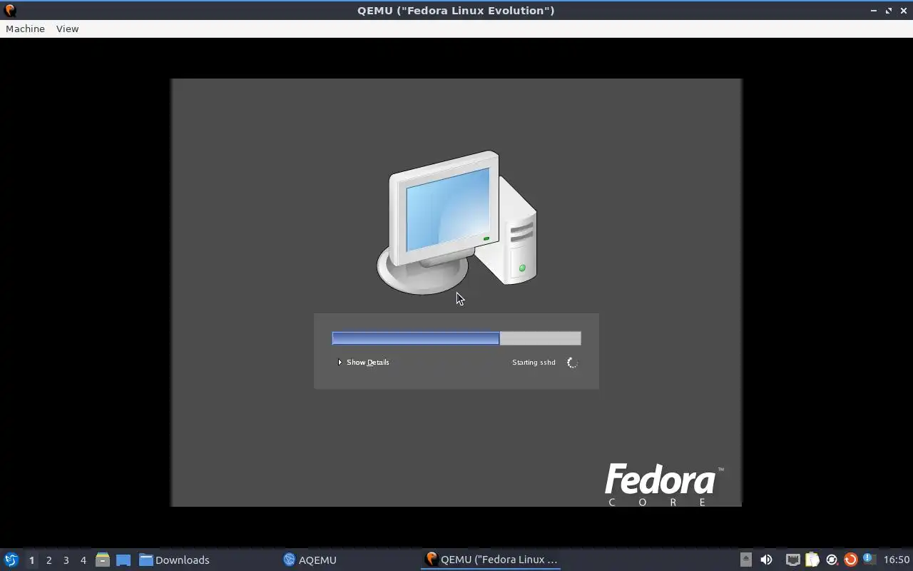913x571 pixels.
Task: Minimize the QEMU window
Action: (x=873, y=11)
